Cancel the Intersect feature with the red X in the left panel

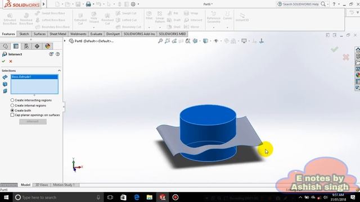point(11,61)
